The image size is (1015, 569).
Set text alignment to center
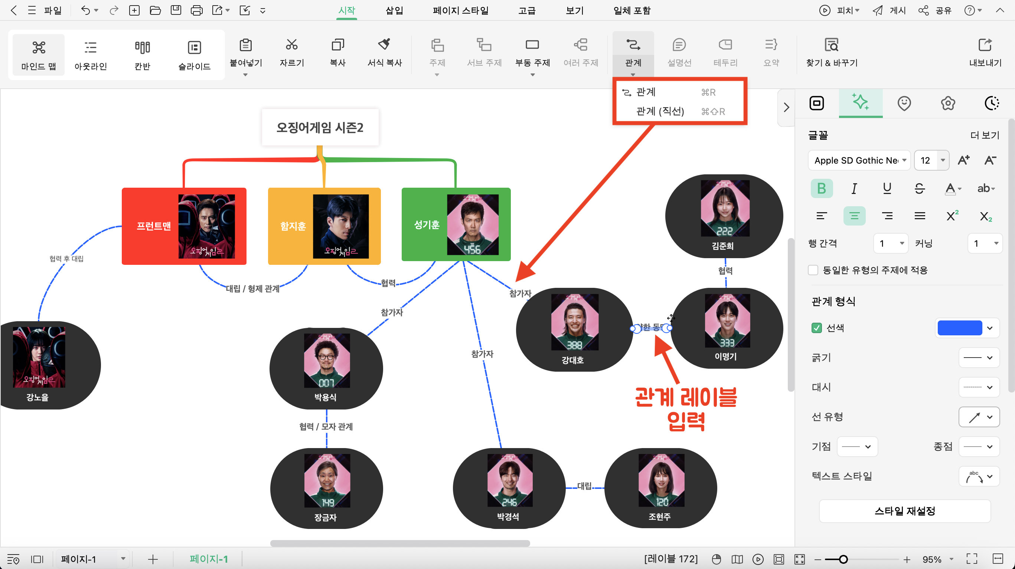pos(854,216)
